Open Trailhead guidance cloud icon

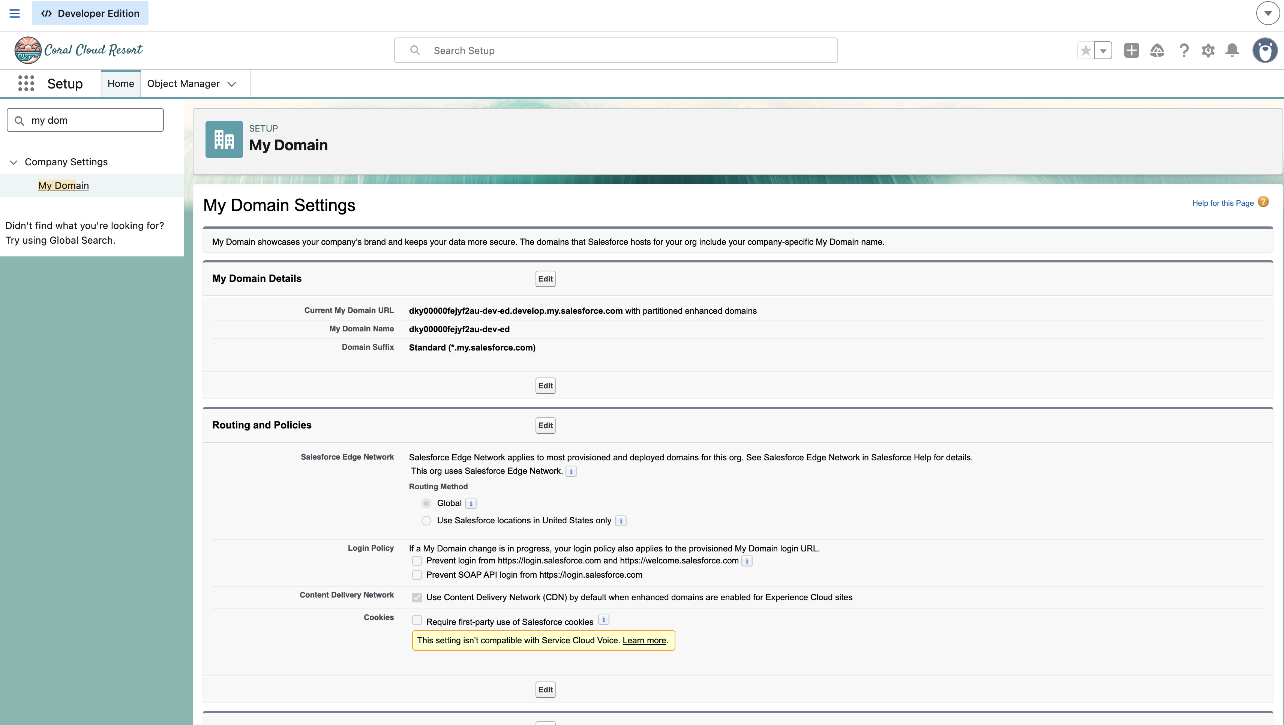(x=1157, y=50)
